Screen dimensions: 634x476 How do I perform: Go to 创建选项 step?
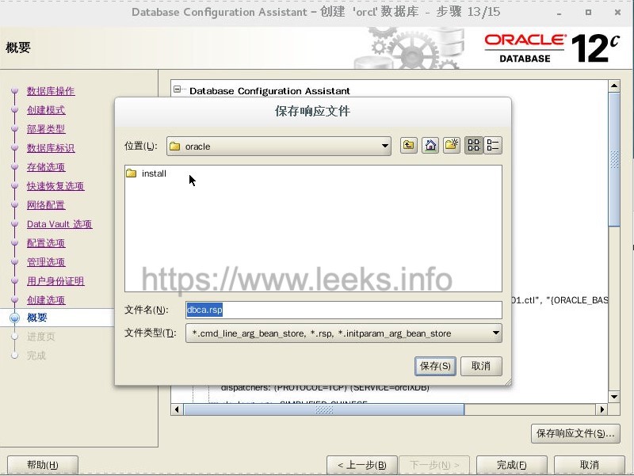[x=46, y=300]
